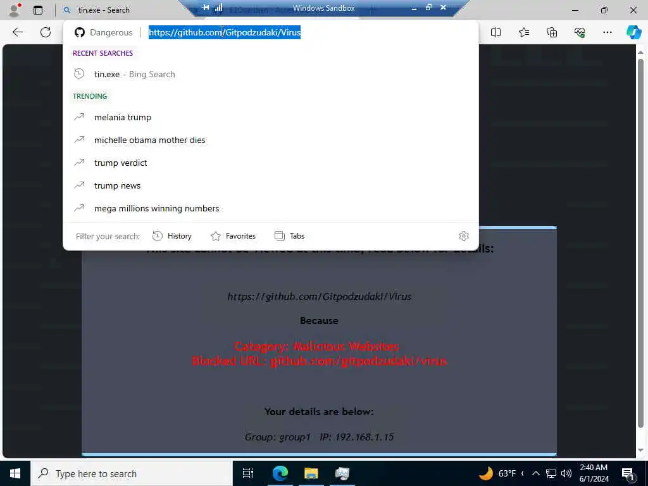Viewport: 648px width, 486px height.
Task: Click the Sandbox signal bars icon
Action: [218, 8]
